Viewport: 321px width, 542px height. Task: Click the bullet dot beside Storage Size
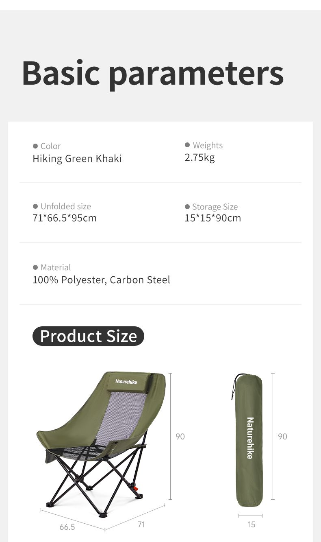point(187,207)
